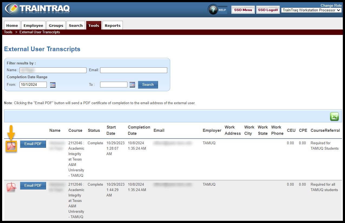Expand the Change Role dropdown

(312, 10)
